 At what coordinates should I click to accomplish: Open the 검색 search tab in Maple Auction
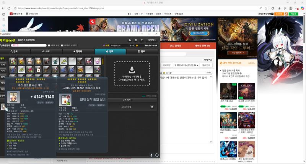pos(14,51)
